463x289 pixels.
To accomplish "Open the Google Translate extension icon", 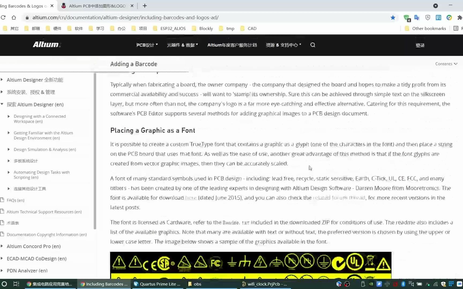I will click(417, 17).
